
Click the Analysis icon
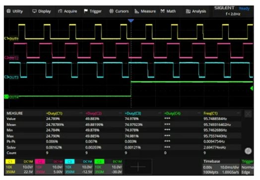pyautogui.click(x=188, y=11)
